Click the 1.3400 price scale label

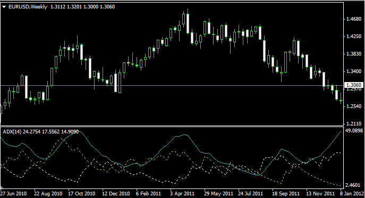354,71
